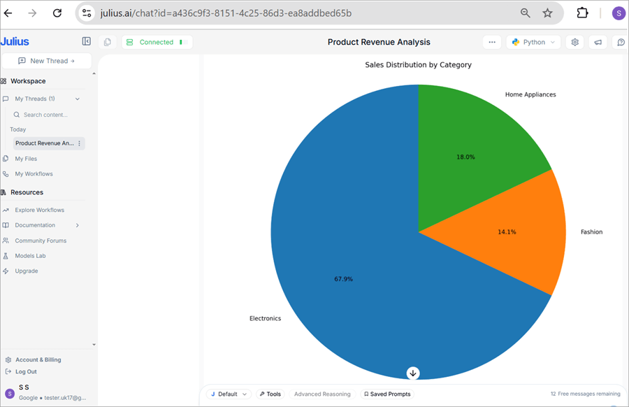The height and width of the screenshot is (407, 629).
Task: Select the Product Revenue thread under Today
Action: [45, 143]
